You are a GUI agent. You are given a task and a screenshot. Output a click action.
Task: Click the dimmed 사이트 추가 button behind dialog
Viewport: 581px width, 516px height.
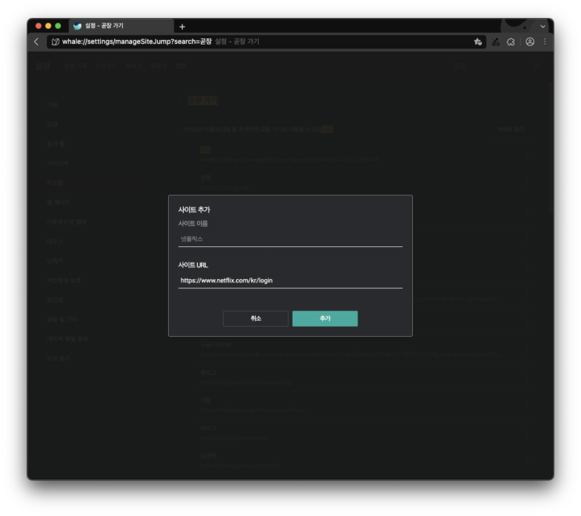coord(510,129)
